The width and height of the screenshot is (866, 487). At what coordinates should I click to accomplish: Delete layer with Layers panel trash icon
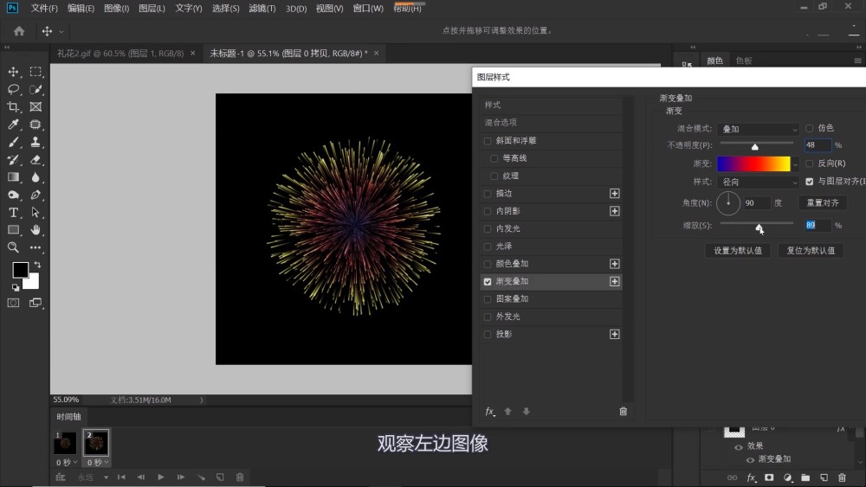[x=842, y=477]
